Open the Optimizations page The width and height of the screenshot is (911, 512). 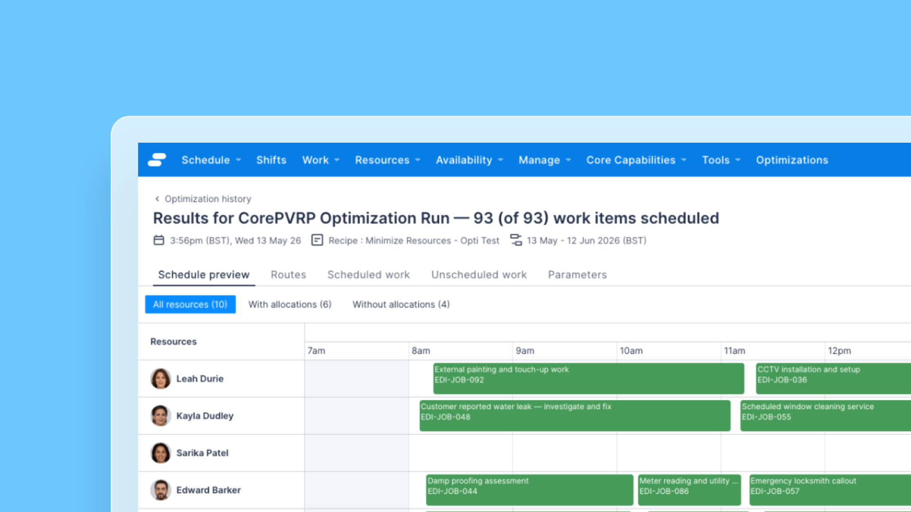tap(792, 160)
